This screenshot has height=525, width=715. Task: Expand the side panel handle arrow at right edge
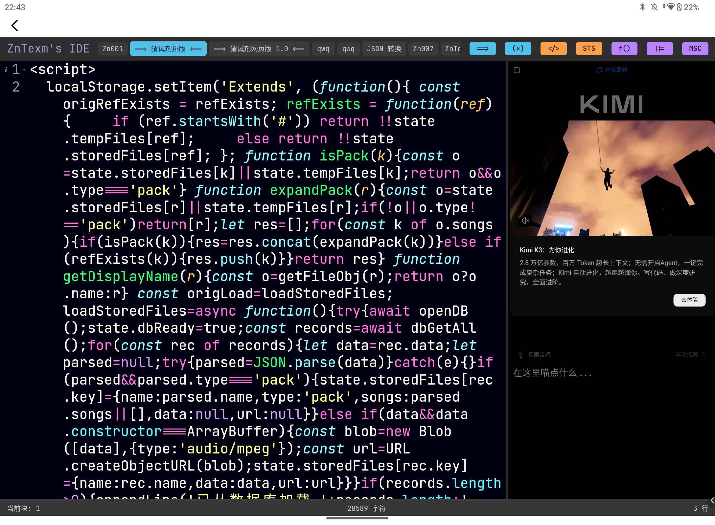(x=712, y=500)
